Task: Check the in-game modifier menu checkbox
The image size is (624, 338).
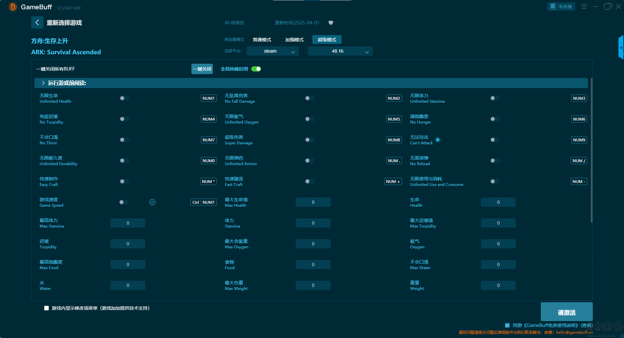Action: 46,308
